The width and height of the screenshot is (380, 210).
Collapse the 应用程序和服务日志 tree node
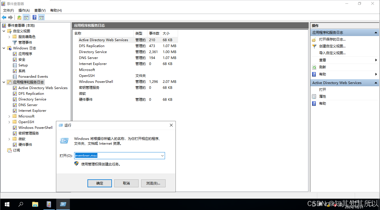(4, 82)
